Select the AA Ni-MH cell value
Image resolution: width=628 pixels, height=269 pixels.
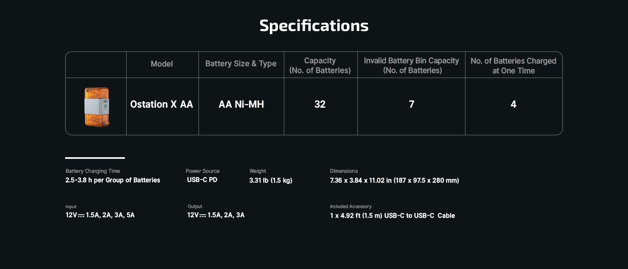point(241,104)
